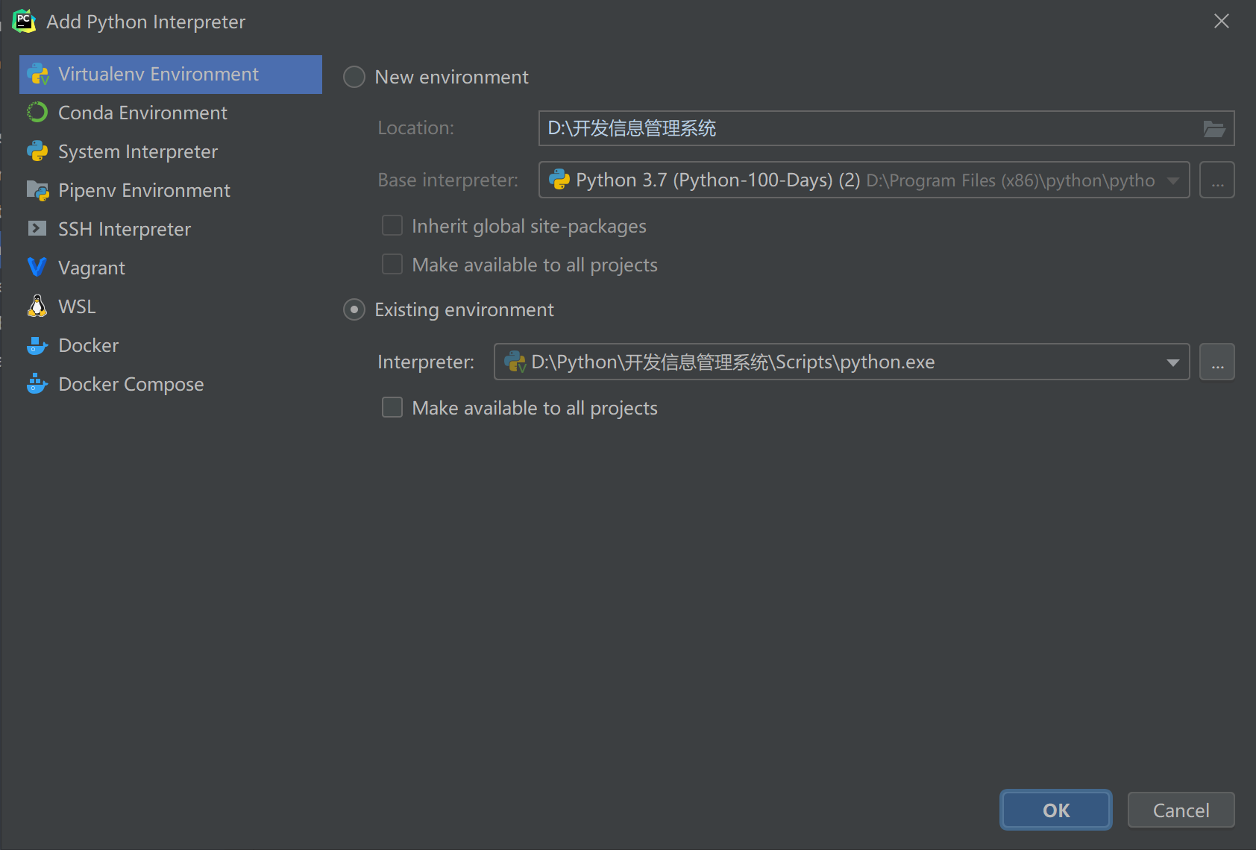Select the Conda Environment list item

coord(142,112)
